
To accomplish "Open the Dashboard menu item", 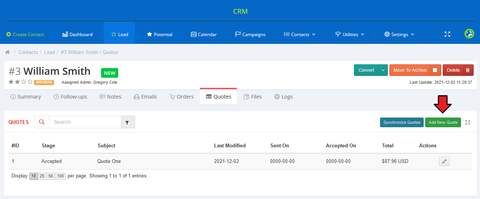I will (78, 35).
